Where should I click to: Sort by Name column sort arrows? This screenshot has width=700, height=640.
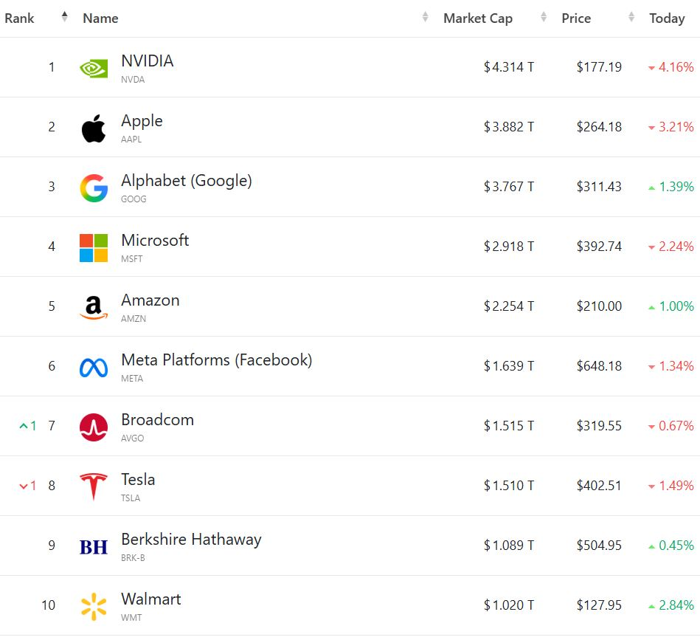click(x=425, y=17)
